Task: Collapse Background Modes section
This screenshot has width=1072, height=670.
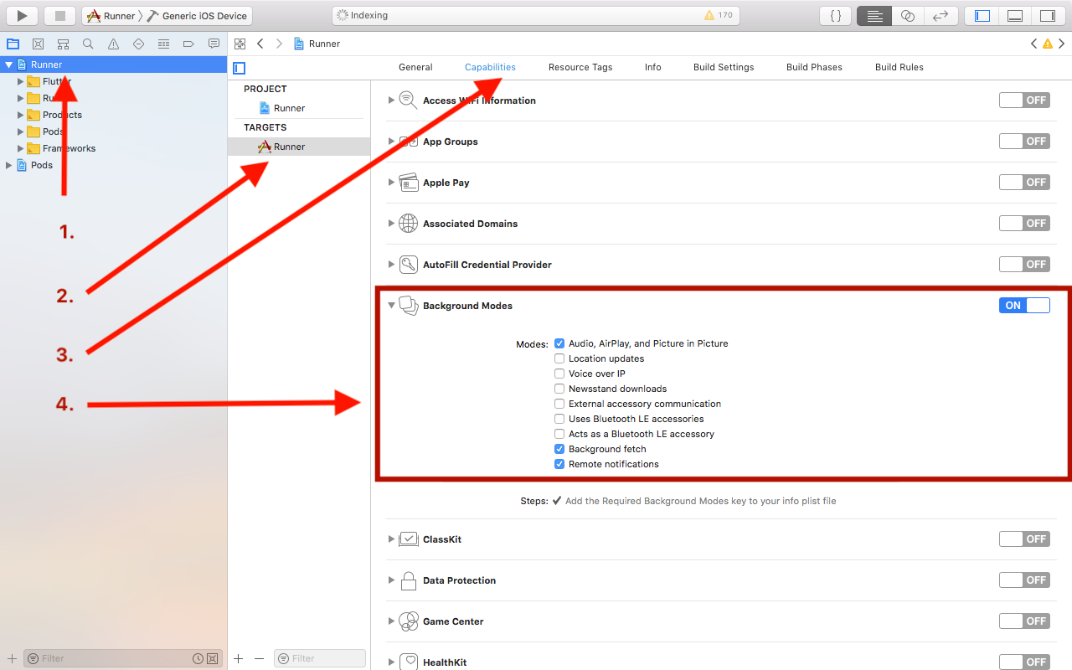Action: pyautogui.click(x=391, y=306)
